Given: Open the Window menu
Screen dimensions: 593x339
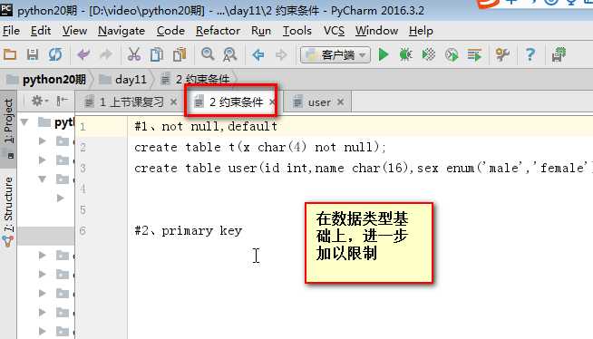Looking at the screenshot, I should click(376, 31).
